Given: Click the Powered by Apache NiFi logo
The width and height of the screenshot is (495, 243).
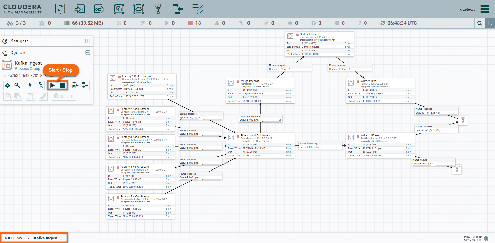Looking at the screenshot, I should click(x=476, y=238).
